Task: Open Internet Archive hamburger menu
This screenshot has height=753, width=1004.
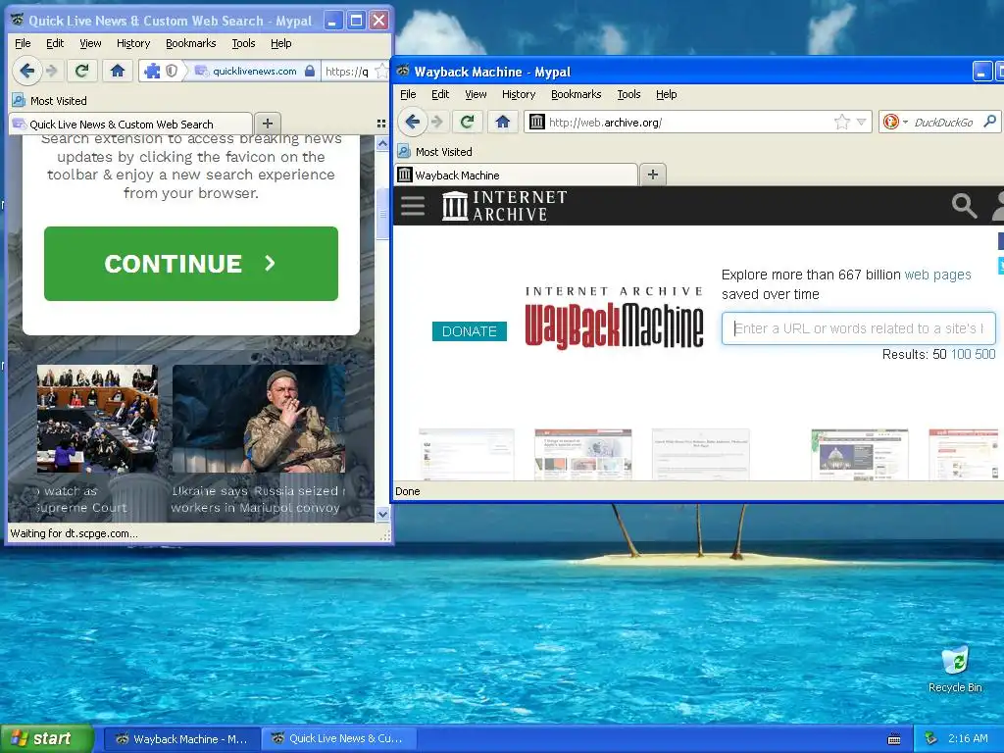Action: click(x=413, y=206)
